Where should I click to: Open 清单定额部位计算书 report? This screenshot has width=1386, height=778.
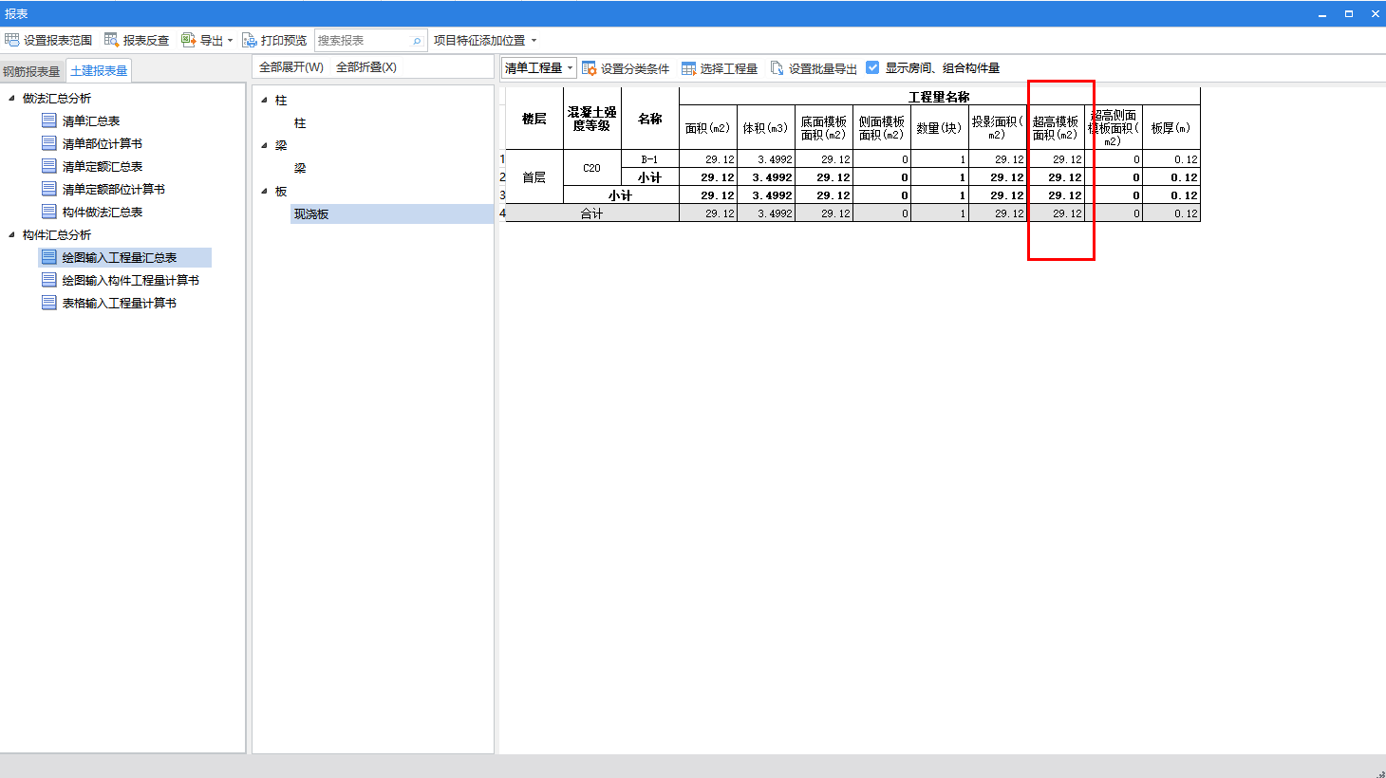tap(114, 189)
